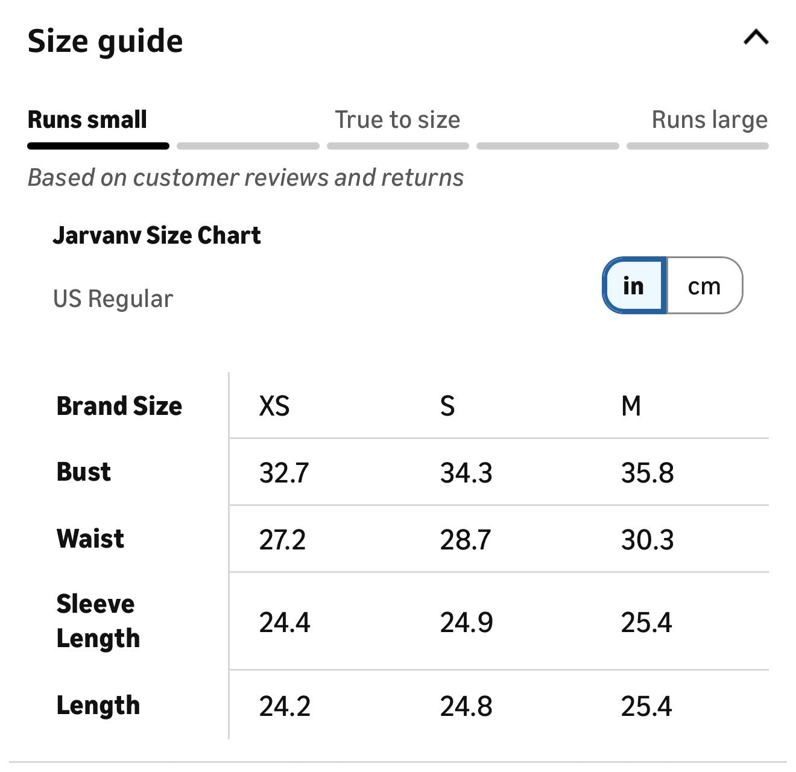Click the Runs small label
Viewport: 796px width, 772px height.
coord(87,119)
